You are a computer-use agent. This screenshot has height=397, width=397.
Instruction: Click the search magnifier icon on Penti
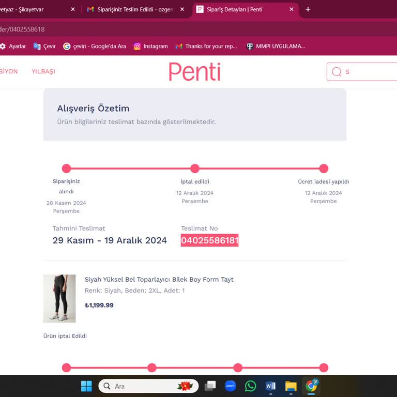(337, 72)
